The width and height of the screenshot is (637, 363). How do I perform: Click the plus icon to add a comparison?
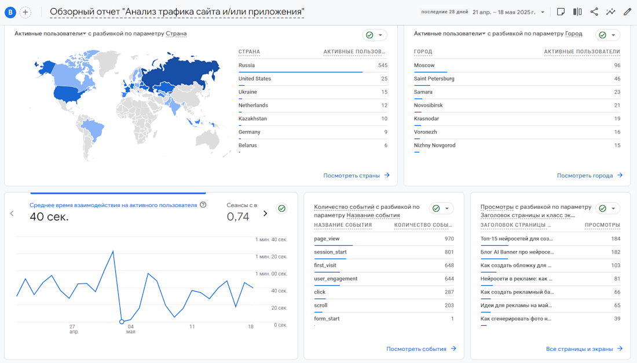26,12
